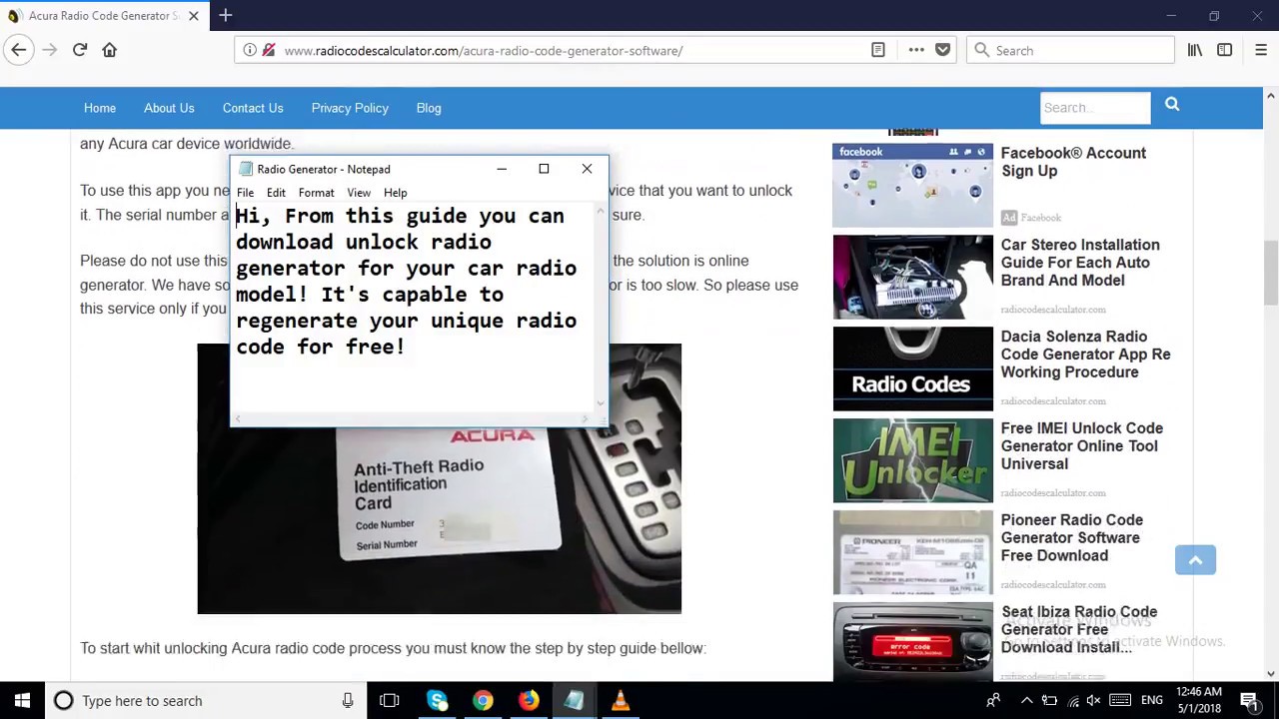The width and height of the screenshot is (1279, 719).
Task: Click the IMEI Unlocker thumbnail image
Action: pos(913,460)
